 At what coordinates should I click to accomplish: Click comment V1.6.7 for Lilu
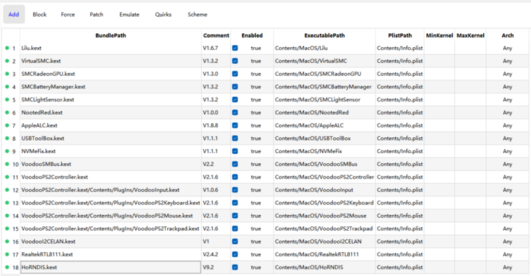click(x=216, y=48)
